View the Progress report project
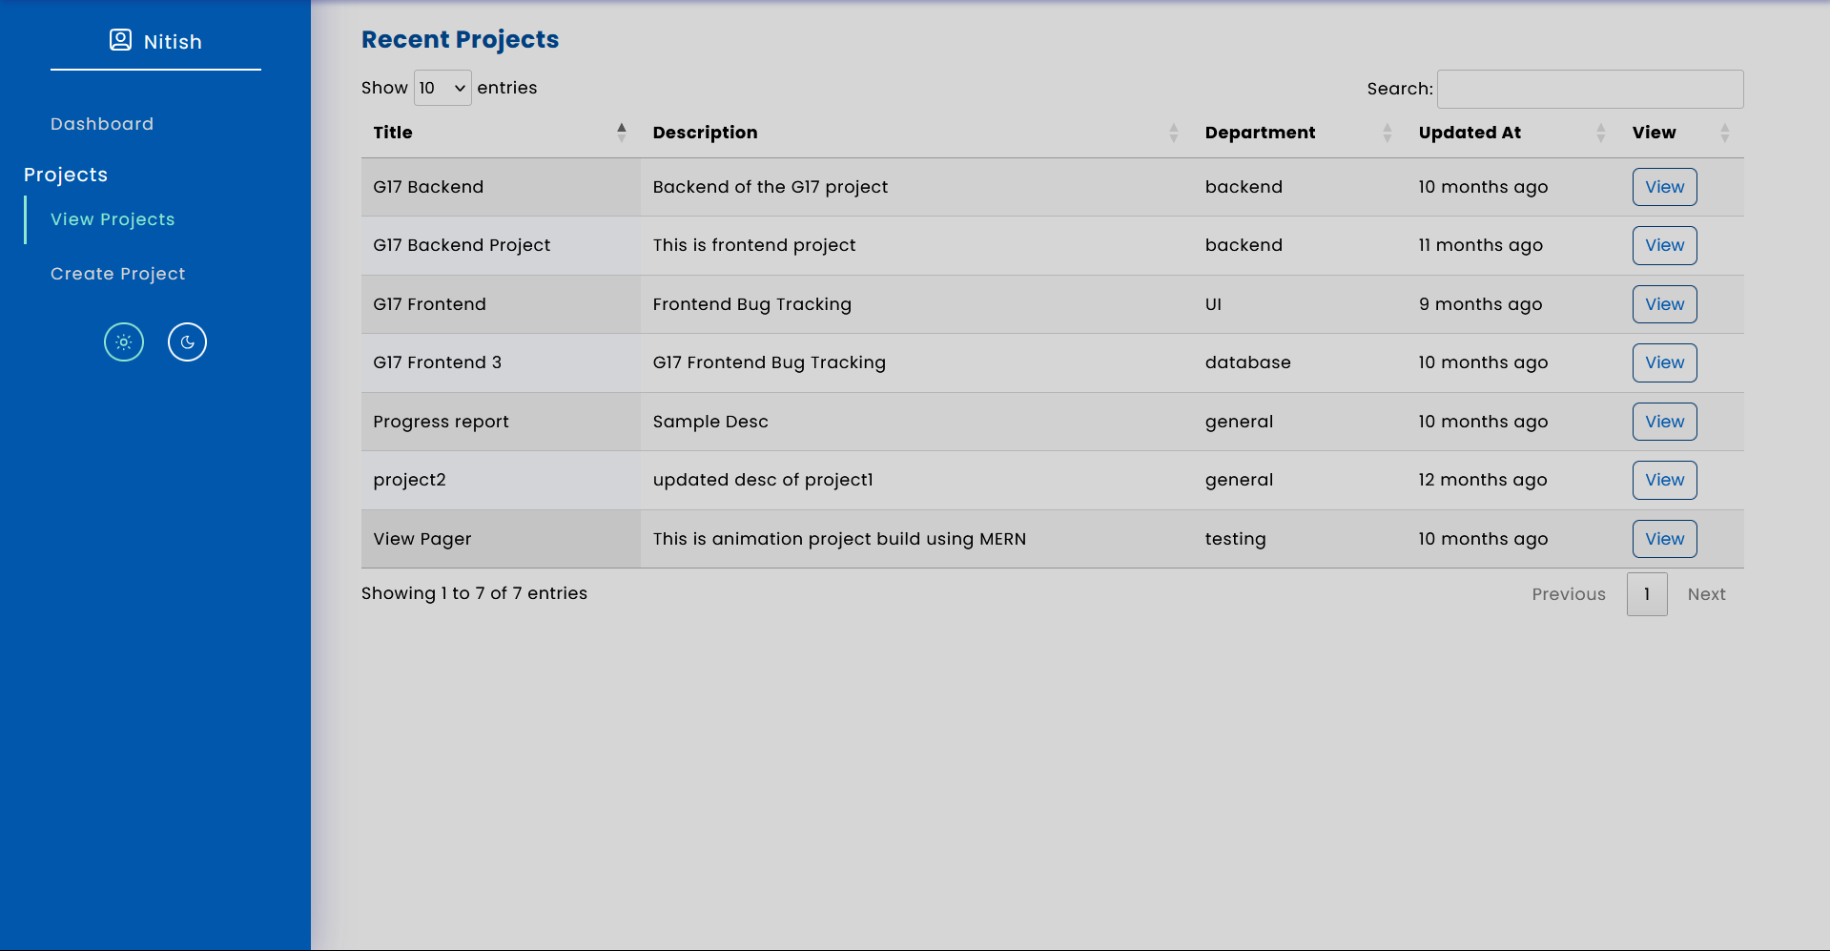The width and height of the screenshot is (1830, 951). (1664, 422)
